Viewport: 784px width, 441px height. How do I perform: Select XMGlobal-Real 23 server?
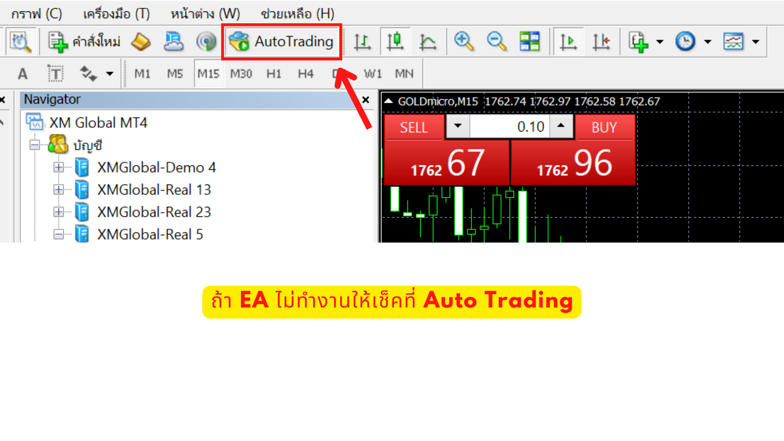[154, 212]
